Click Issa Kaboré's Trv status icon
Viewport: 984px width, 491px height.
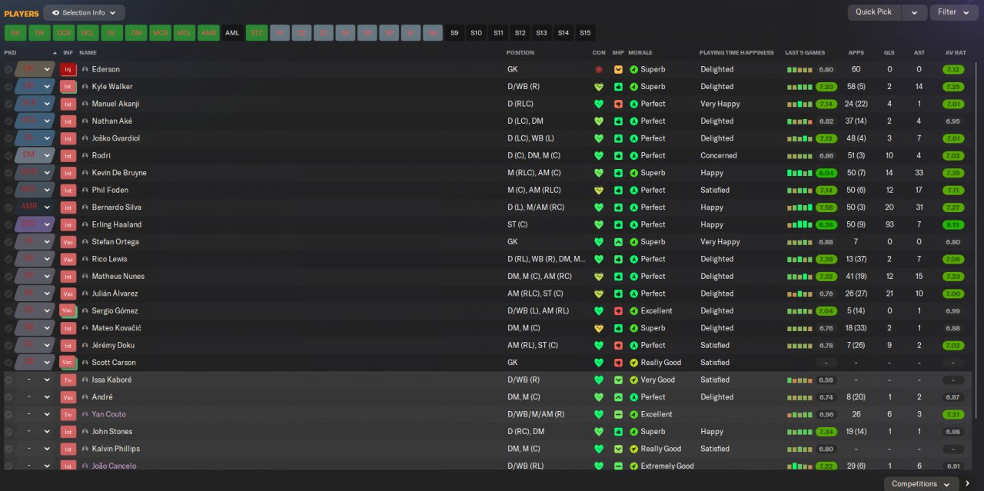click(x=68, y=380)
